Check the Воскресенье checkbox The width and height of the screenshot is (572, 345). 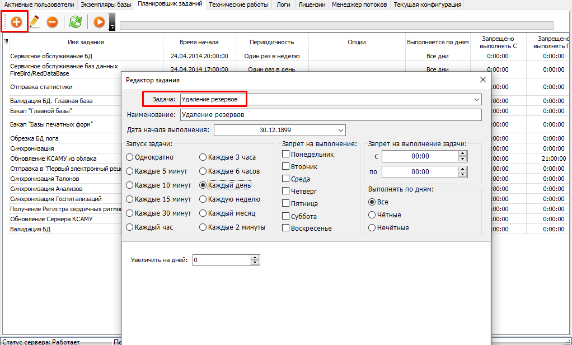286,228
